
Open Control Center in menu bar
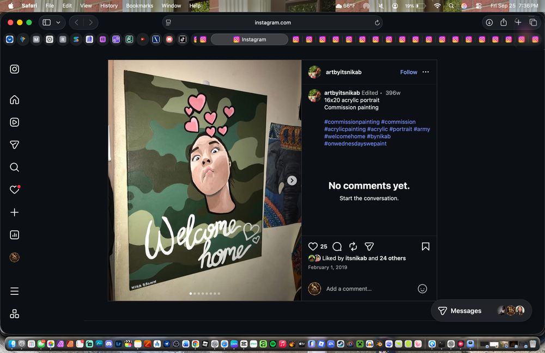point(479,6)
